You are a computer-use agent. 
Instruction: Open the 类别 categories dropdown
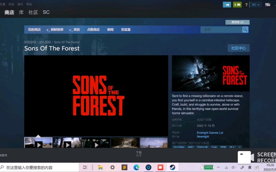tap(75, 29)
